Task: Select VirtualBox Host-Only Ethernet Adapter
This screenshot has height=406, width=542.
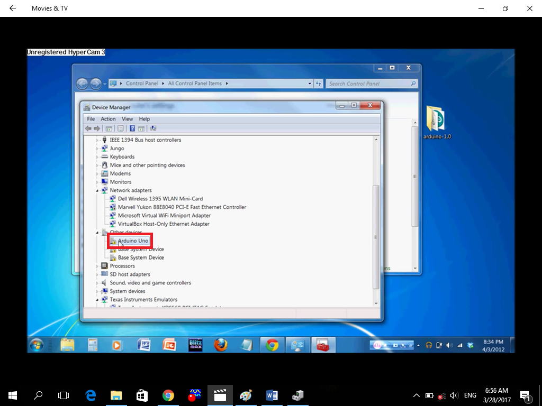Action: click(x=164, y=224)
